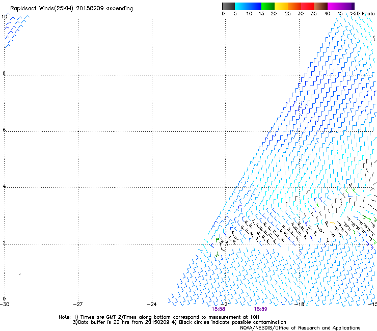The width and height of the screenshot is (377, 331).
Task: Click the '6' latitude axis label
Action: tap(4, 130)
